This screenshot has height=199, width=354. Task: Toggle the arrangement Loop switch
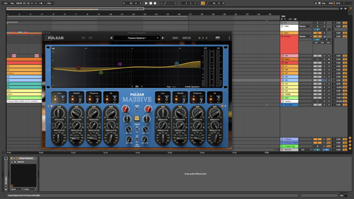[203, 3]
